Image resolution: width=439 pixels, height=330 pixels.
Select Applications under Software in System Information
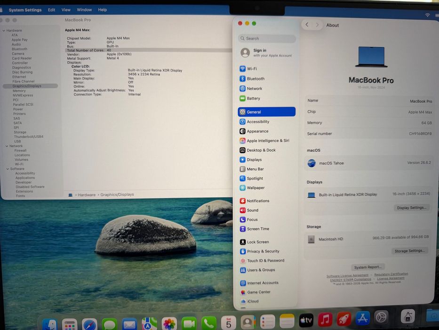point(25,178)
